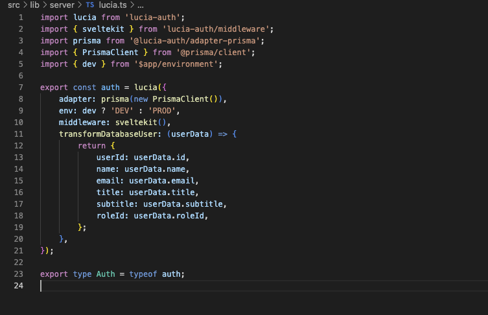
Task: Open the lib breadcrumb segment
Action: [36, 5]
